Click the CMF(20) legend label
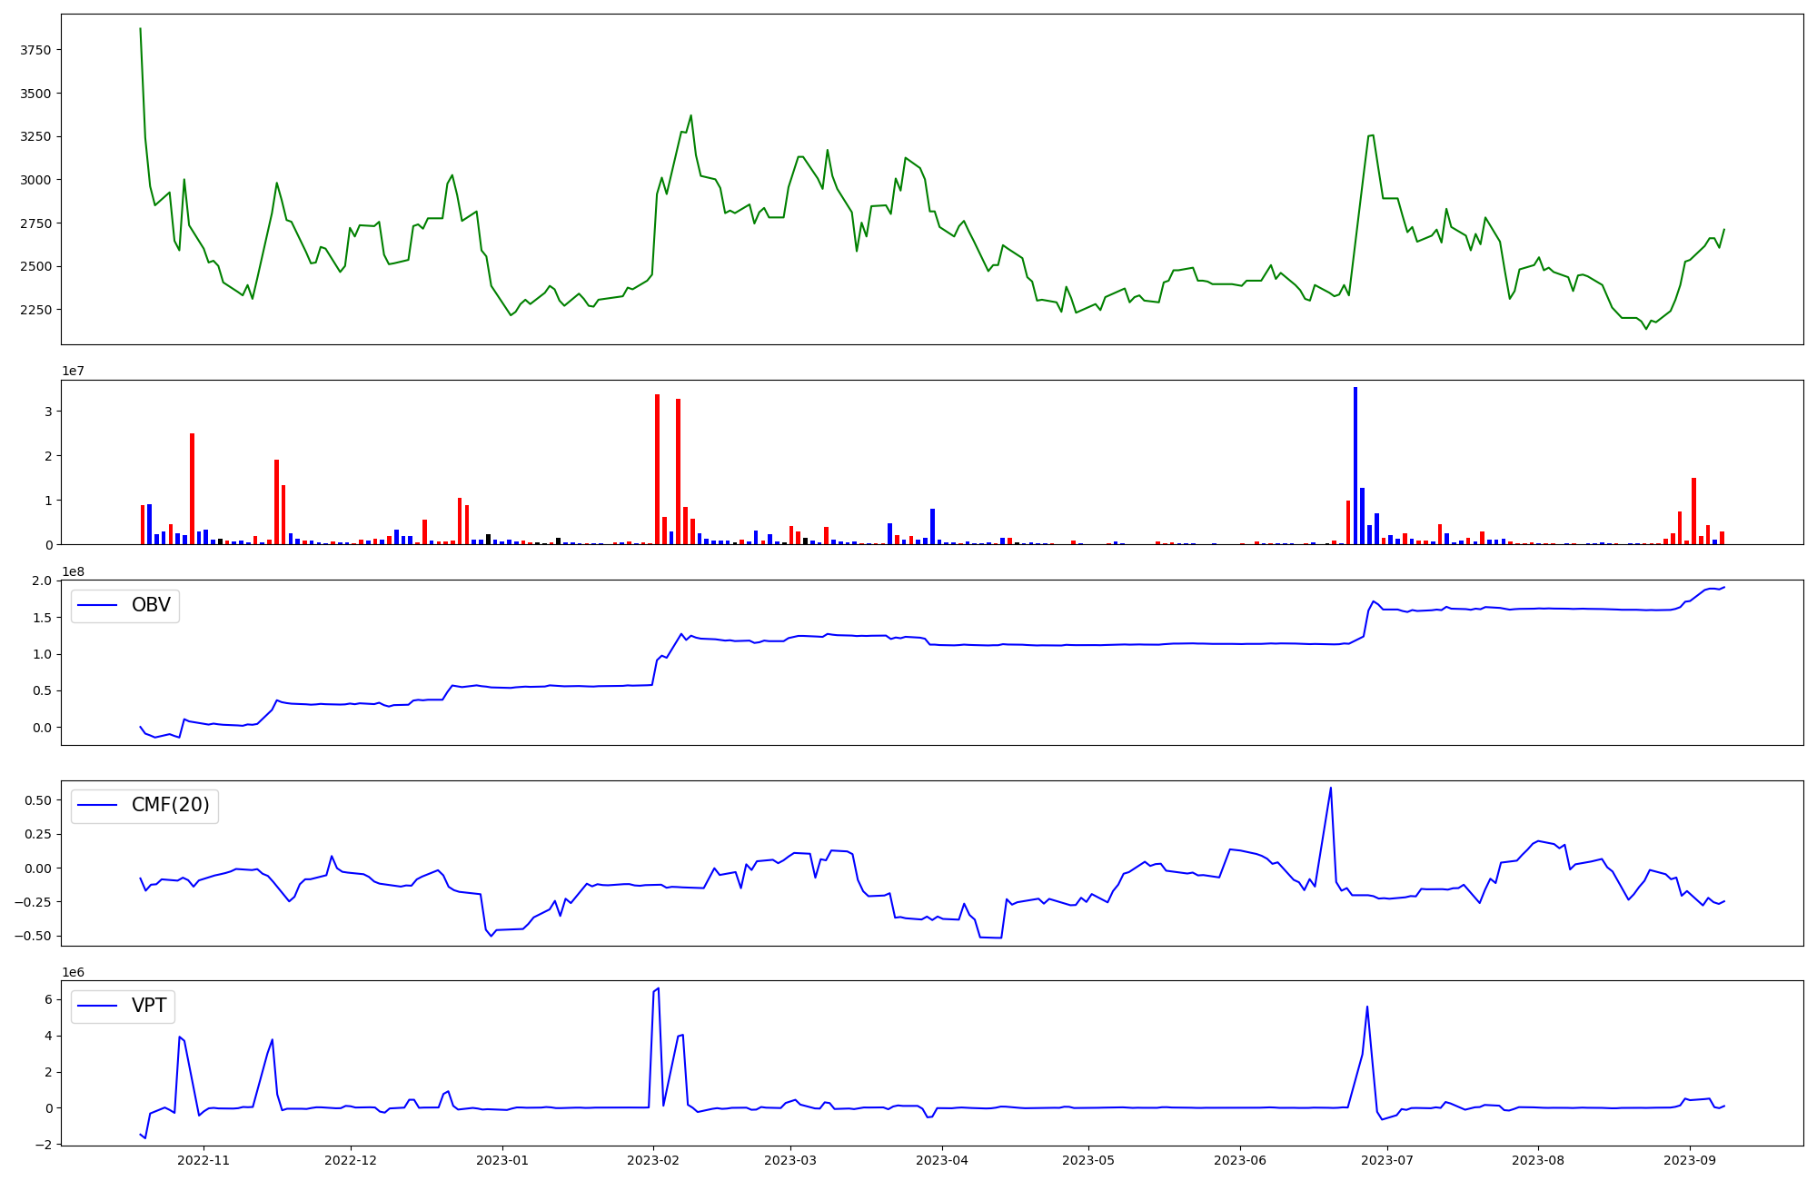1817x1181 pixels. pos(170,805)
